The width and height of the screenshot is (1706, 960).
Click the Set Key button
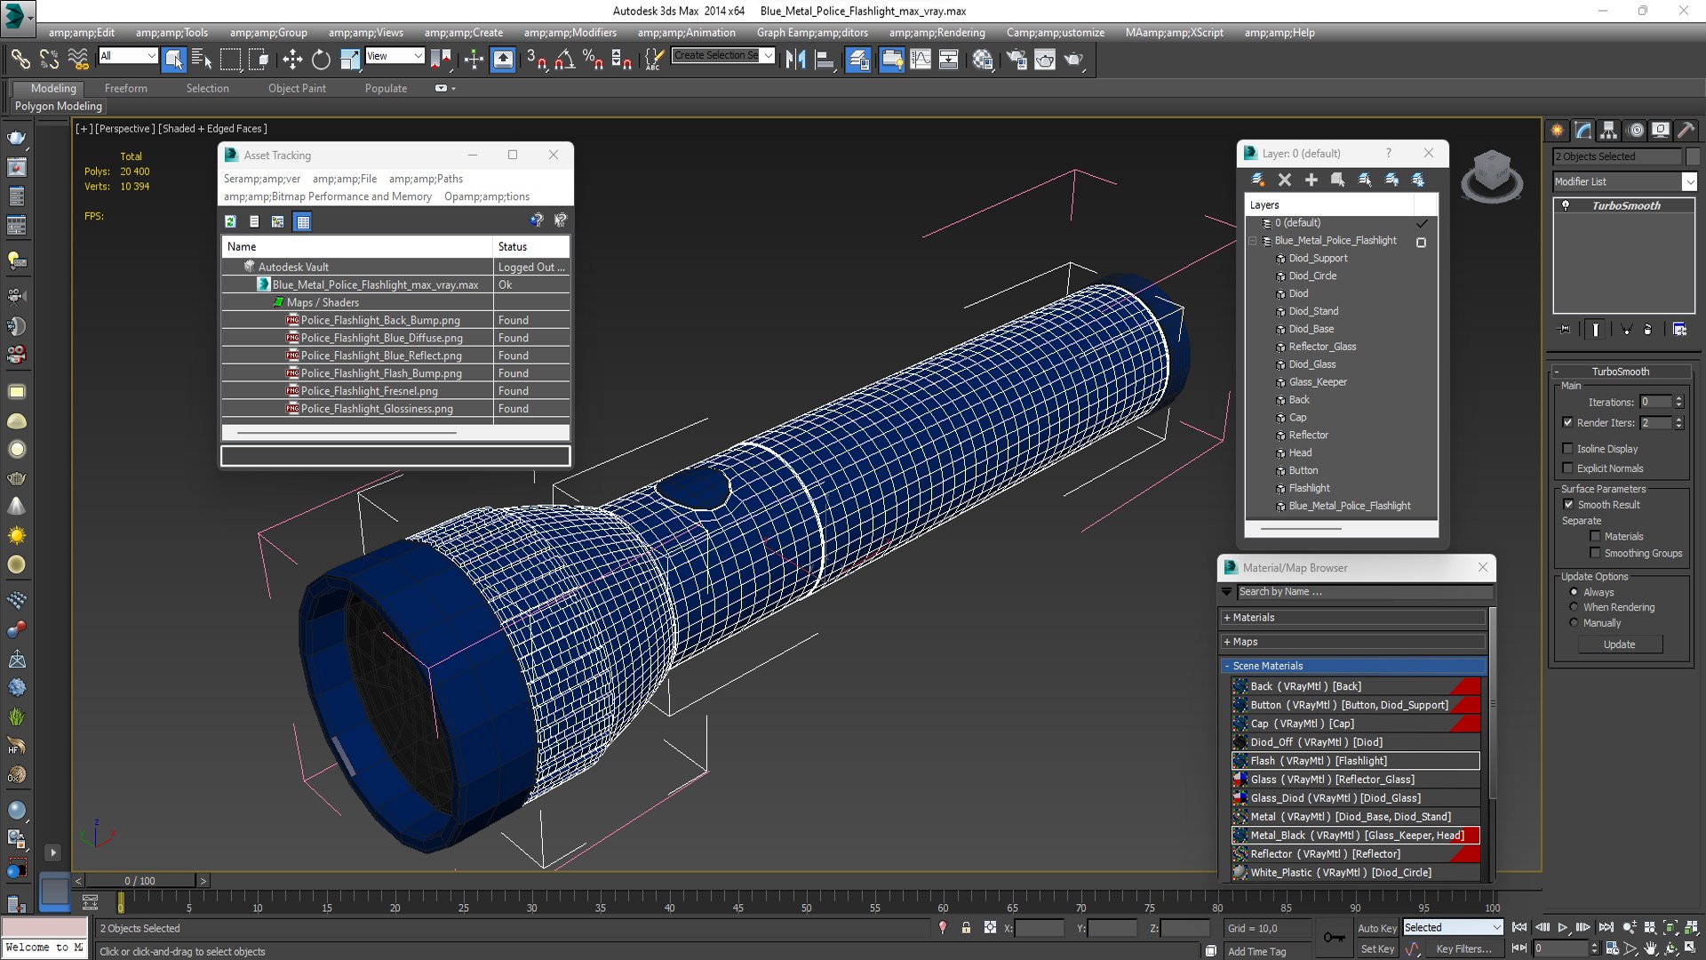tap(1377, 949)
